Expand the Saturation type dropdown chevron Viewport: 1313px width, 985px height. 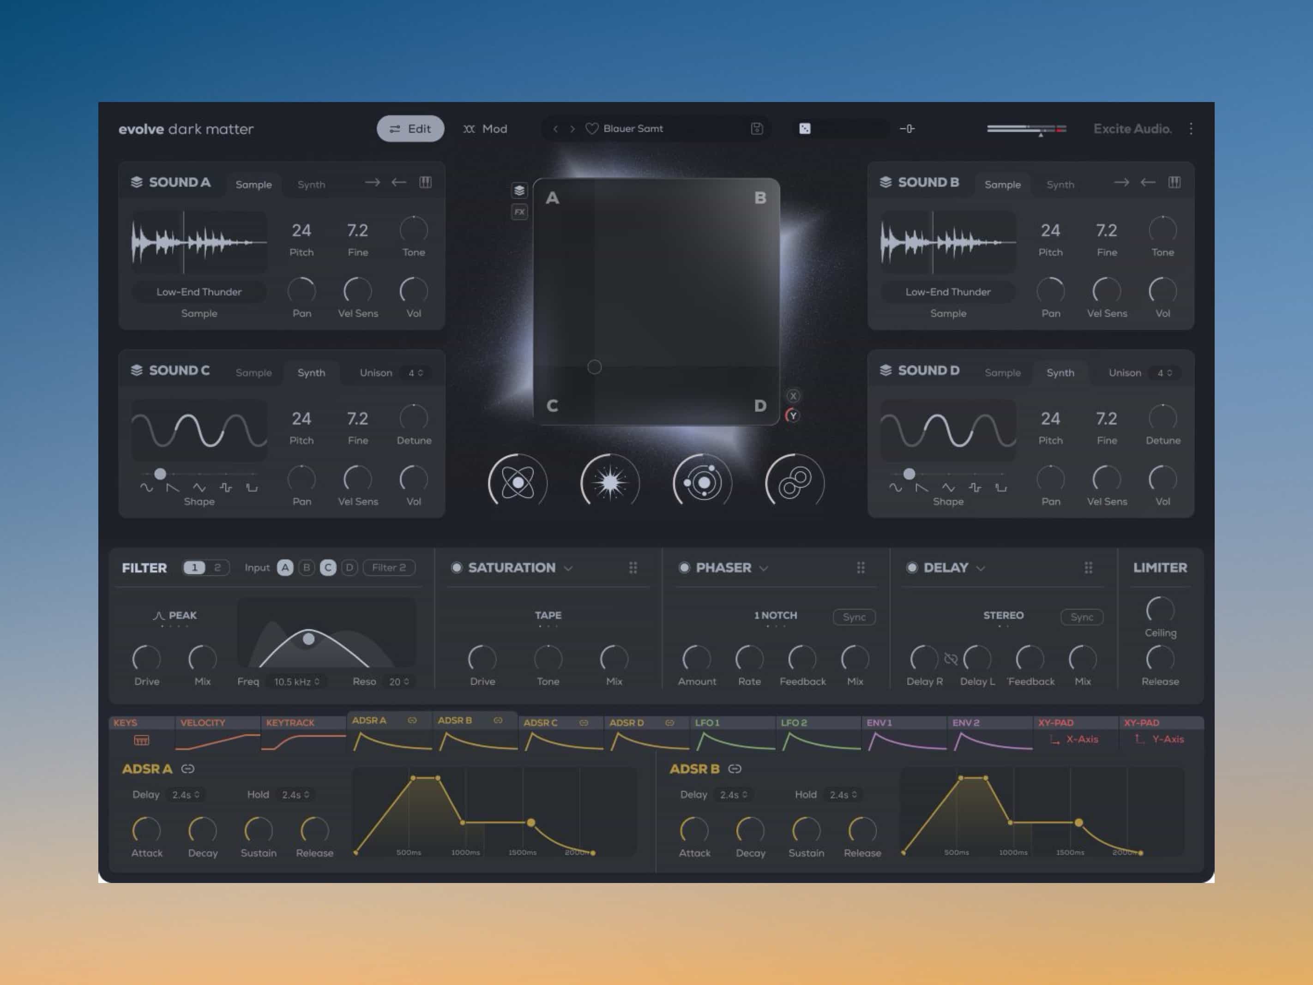pos(568,568)
